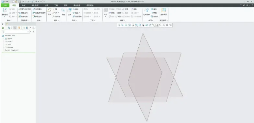This screenshot has height=123, width=254.
Task: Switch to the View (视图) ribbon tab
Action: 65,5
